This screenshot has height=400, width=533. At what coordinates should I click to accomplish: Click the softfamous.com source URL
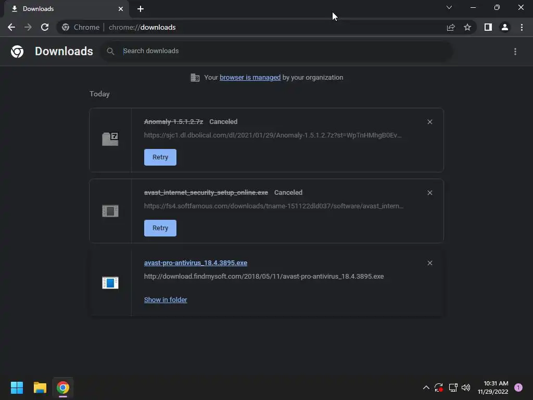coord(274,206)
